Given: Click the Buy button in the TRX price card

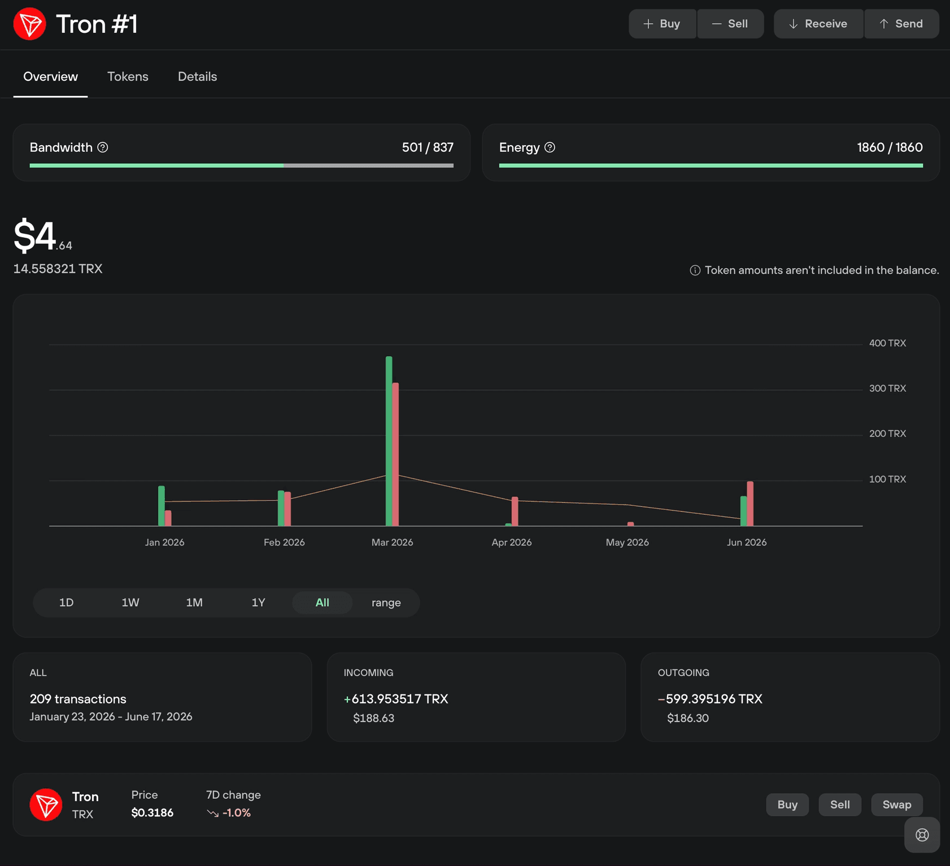Looking at the screenshot, I should pos(787,804).
